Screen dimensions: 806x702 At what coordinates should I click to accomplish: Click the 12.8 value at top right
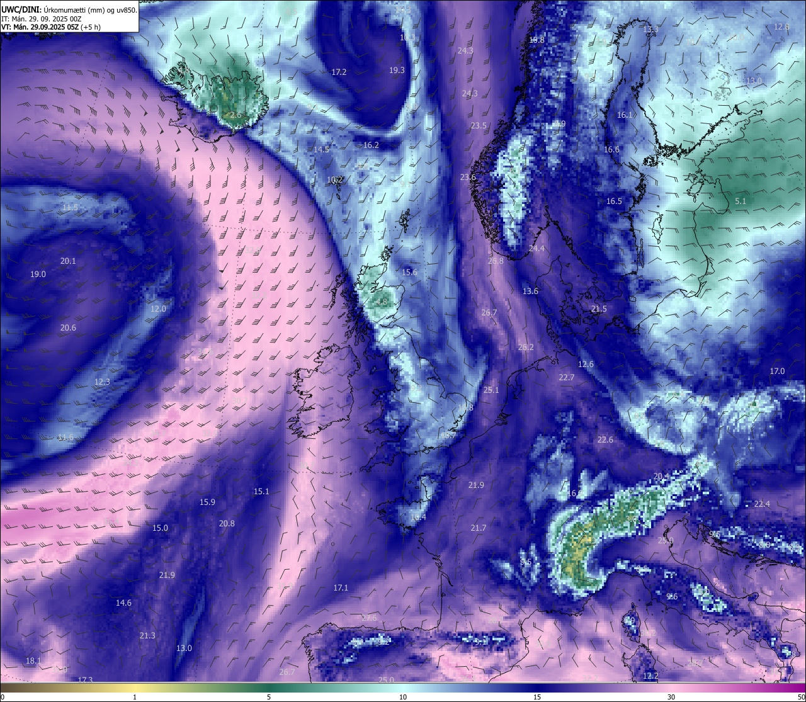(x=781, y=27)
